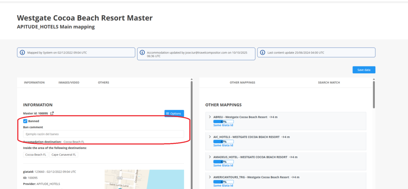Expand the AIC_HOTELS mapping entry

point(210,137)
